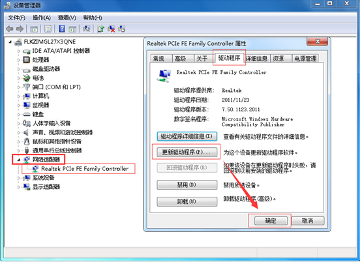The image size is (360, 262).
Task: Switch to the 详细信息 tab
Action: (x=257, y=59)
